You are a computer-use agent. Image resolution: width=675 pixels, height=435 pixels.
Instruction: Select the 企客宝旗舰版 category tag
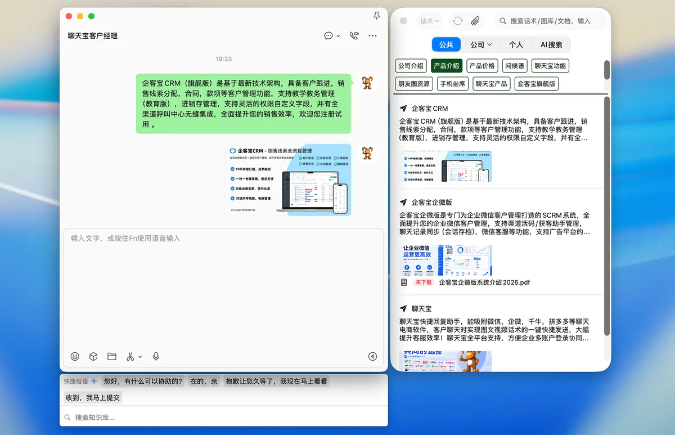537,84
